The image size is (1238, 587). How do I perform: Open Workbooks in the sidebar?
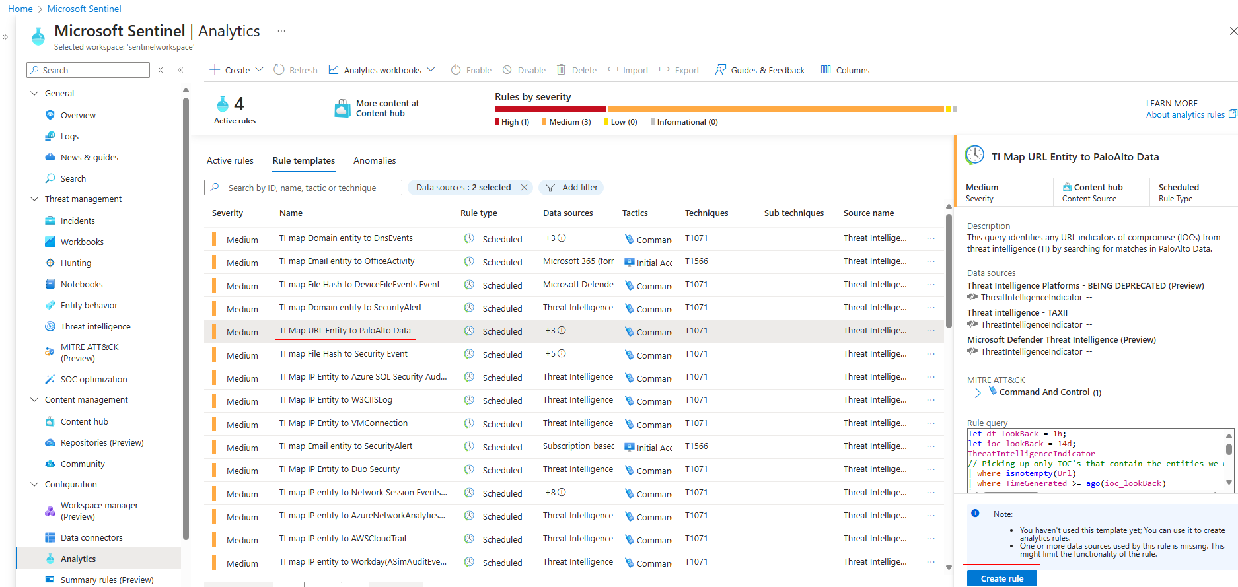click(x=82, y=242)
